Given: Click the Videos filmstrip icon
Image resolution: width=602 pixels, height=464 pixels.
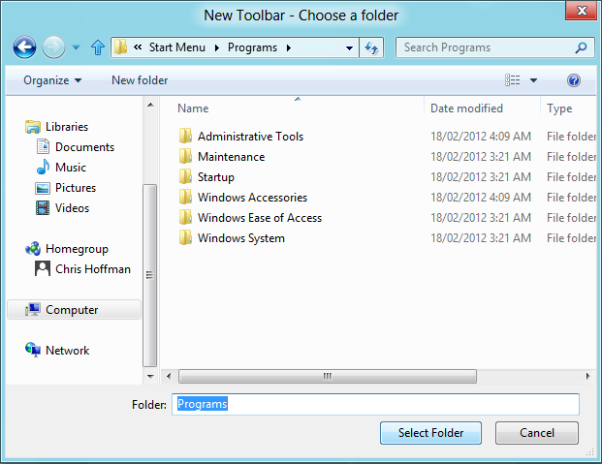Looking at the screenshot, I should tap(43, 208).
